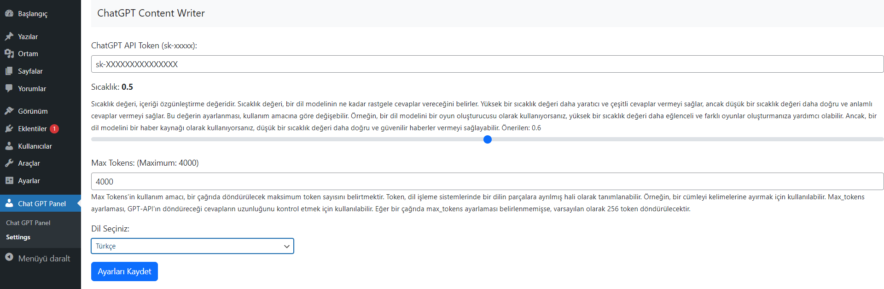The height and width of the screenshot is (289, 884).
Task: Click the Ayarları Kaydet button
Action: [124, 272]
